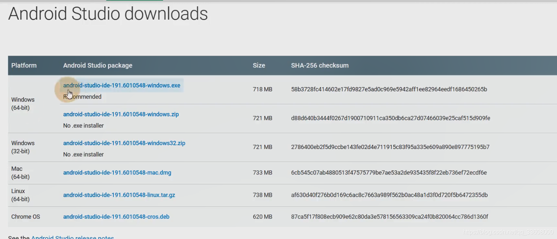The image size is (557, 239).
Task: Click the Windows (32-bit) platform cell
Action: coord(23,147)
